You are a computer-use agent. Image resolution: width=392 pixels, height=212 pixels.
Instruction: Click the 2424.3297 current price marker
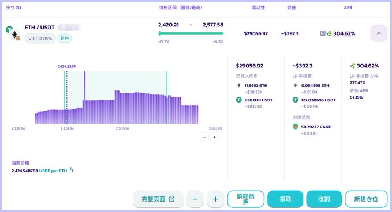click(67, 67)
